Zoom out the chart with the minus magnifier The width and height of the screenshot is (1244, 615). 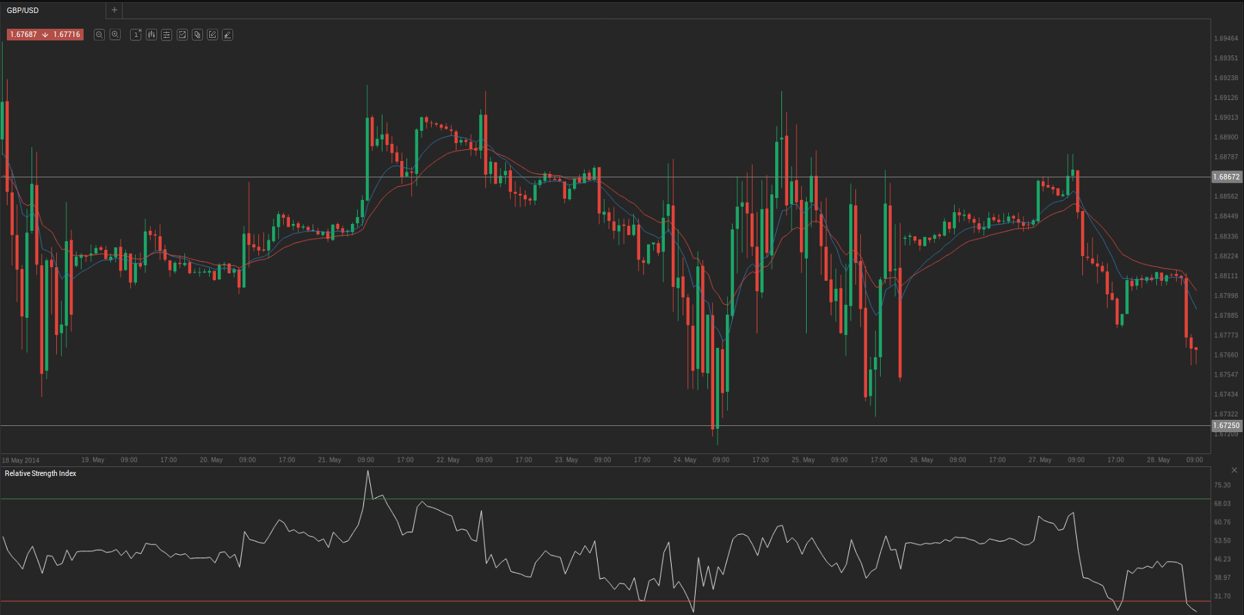click(x=99, y=34)
